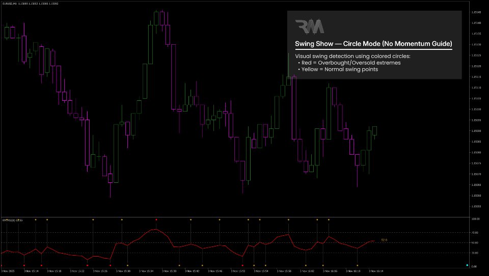Screen dimensions: 489x276
Task: Click the 3 Nov 2025 date label
Action: pyautogui.click(x=8, y=271)
